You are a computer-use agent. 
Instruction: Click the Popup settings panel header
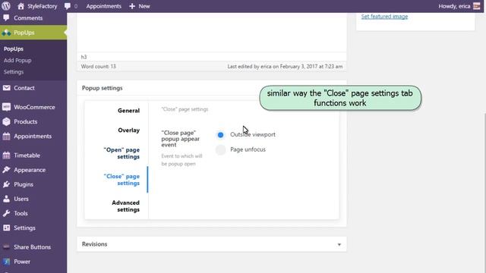tap(212, 88)
